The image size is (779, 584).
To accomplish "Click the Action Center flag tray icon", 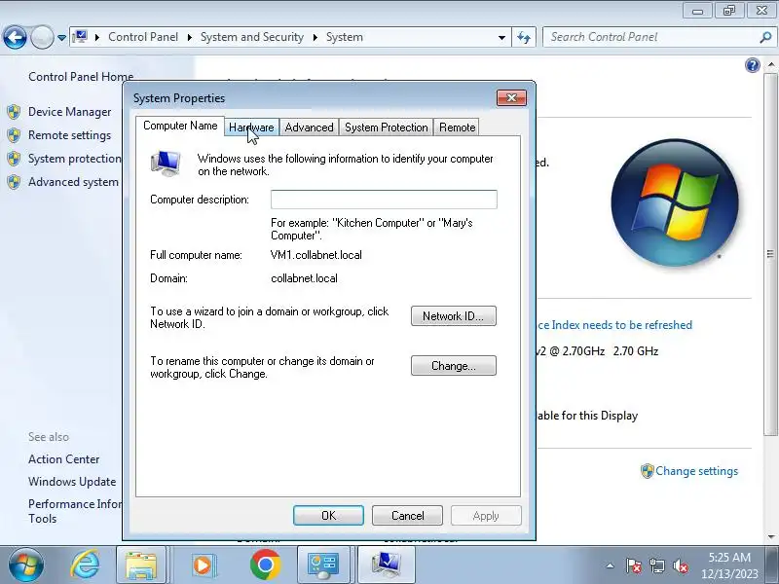I will [634, 566].
